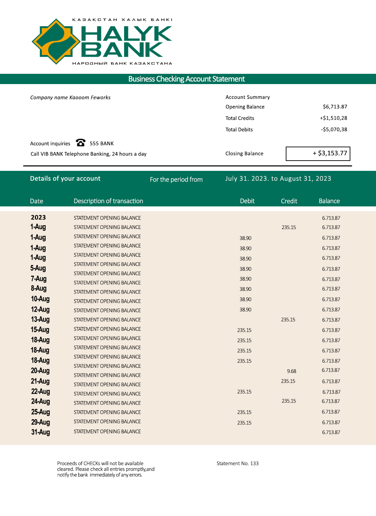The image size is (376, 516).
Task: Click the Date column header
Action: click(x=37, y=201)
